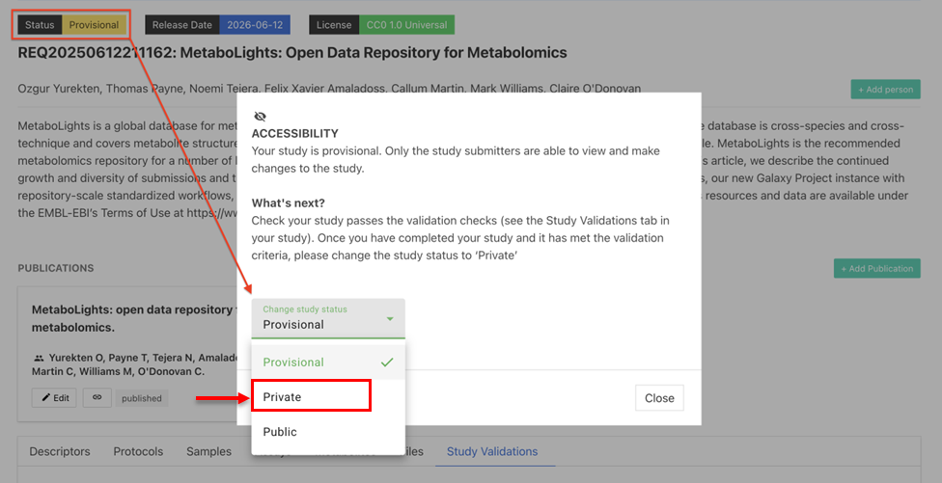
Task: Open the Change study status dropdown arrow
Action: [390, 318]
